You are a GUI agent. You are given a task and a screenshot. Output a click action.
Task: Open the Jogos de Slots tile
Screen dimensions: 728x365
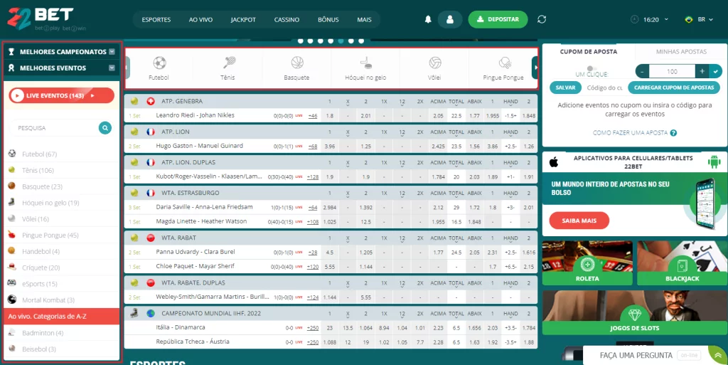pyautogui.click(x=634, y=312)
